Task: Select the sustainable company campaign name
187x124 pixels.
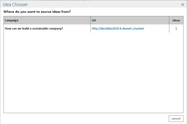Action: [x=34, y=28]
